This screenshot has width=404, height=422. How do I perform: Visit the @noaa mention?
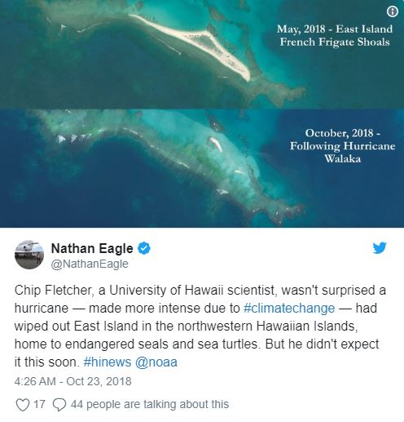[x=156, y=362]
